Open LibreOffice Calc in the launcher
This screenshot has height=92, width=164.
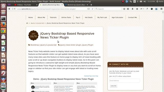coord(3,43)
